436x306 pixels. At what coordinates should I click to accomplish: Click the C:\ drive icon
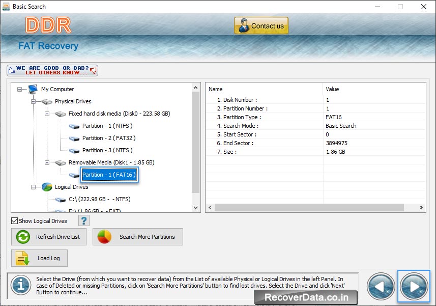point(61,200)
